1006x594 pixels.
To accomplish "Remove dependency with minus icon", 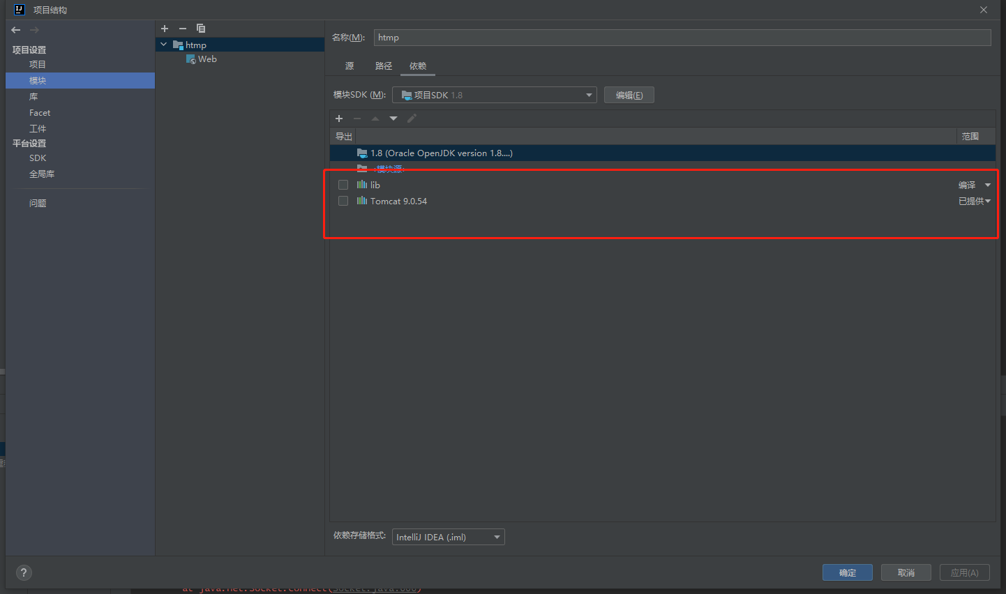I will 357,119.
